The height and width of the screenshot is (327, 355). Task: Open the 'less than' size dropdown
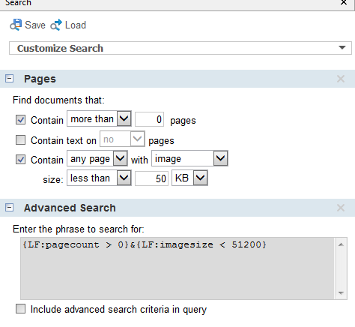tap(124, 178)
